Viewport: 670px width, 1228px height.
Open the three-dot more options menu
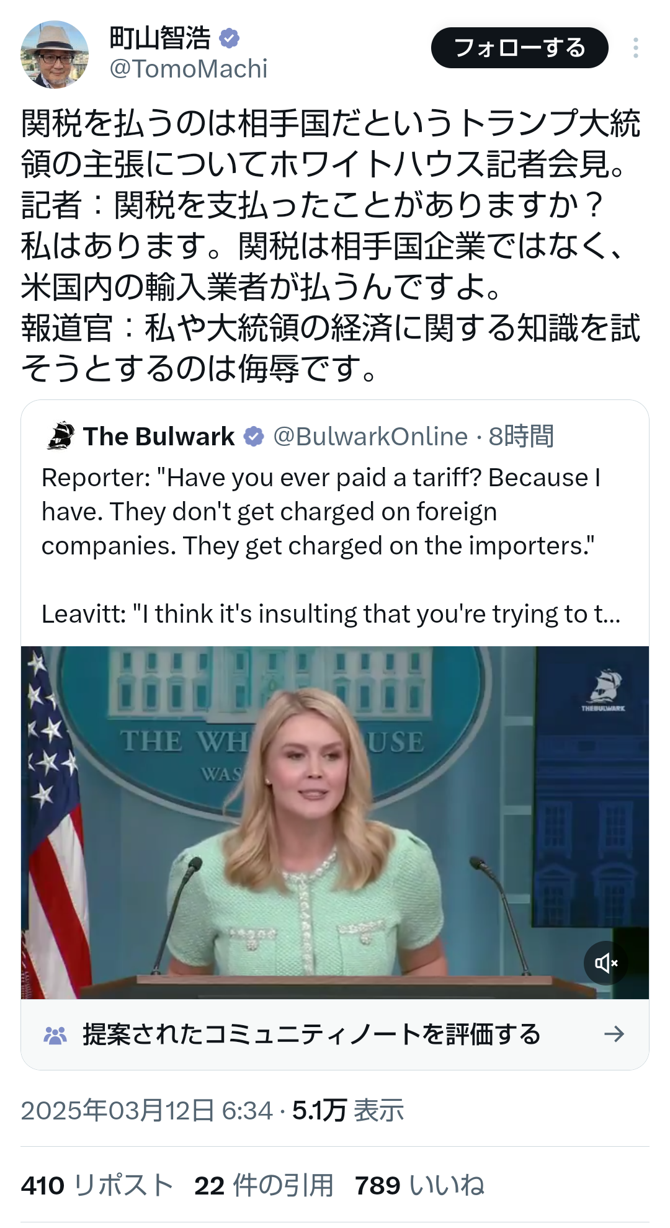click(x=635, y=48)
